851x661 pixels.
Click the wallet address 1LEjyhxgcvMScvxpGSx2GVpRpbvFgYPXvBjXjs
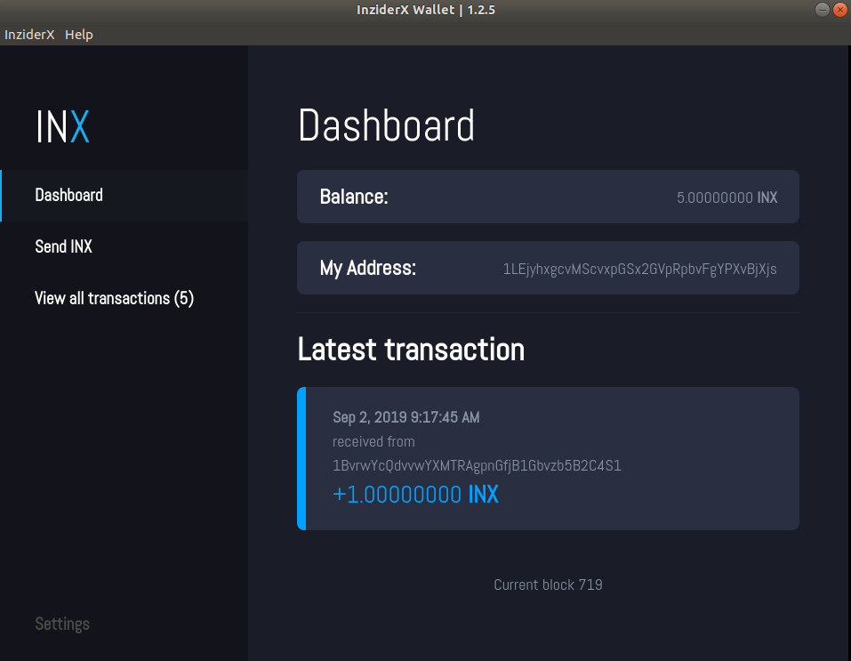coord(640,269)
